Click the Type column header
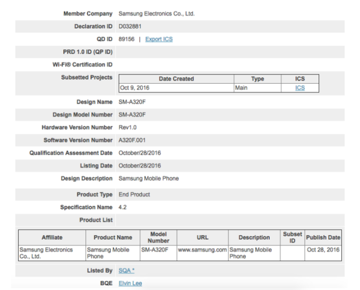This screenshot has width=360, height=290. pos(257,79)
